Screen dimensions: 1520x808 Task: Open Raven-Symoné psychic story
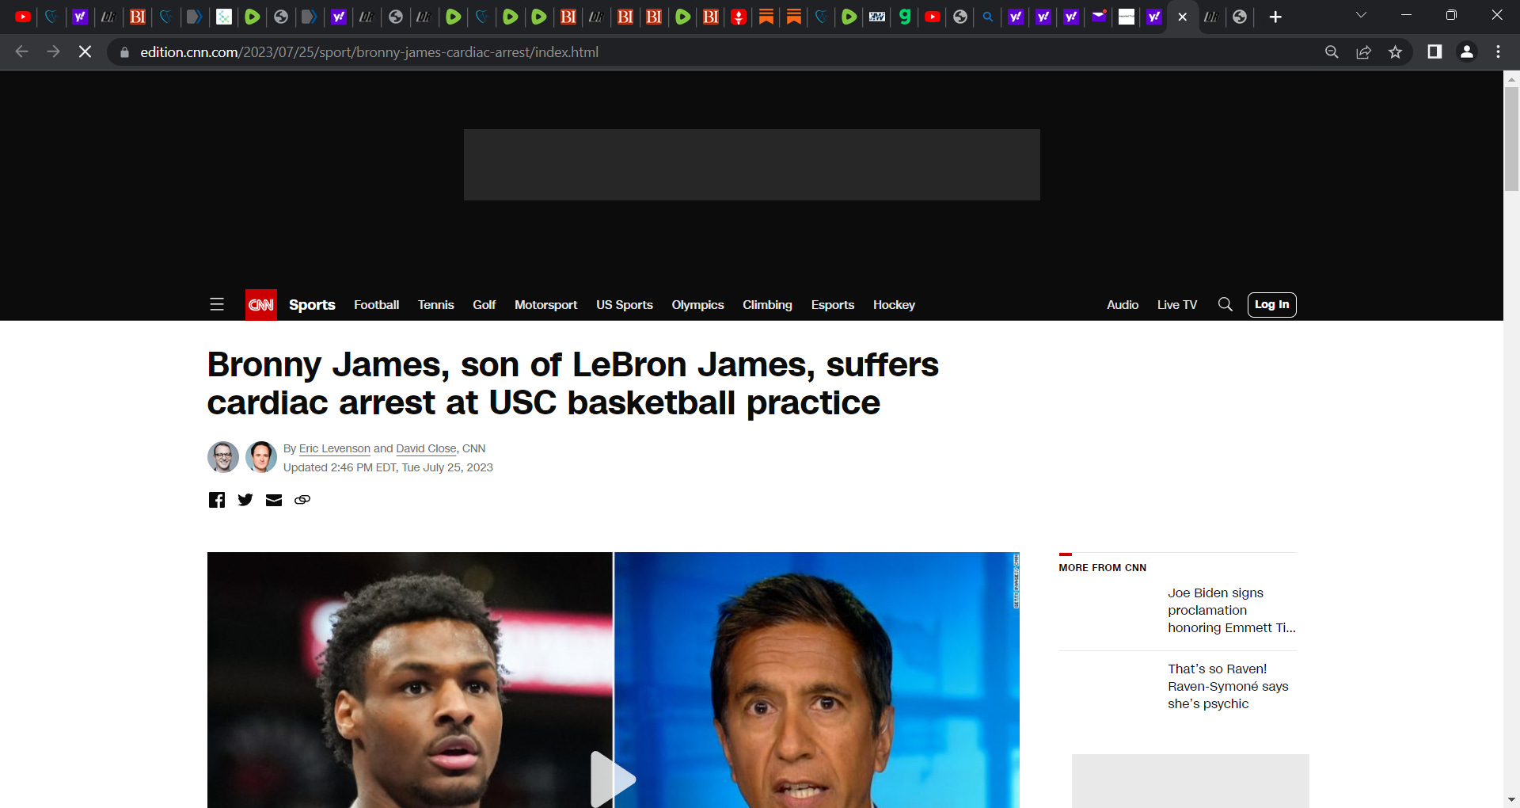(x=1228, y=686)
